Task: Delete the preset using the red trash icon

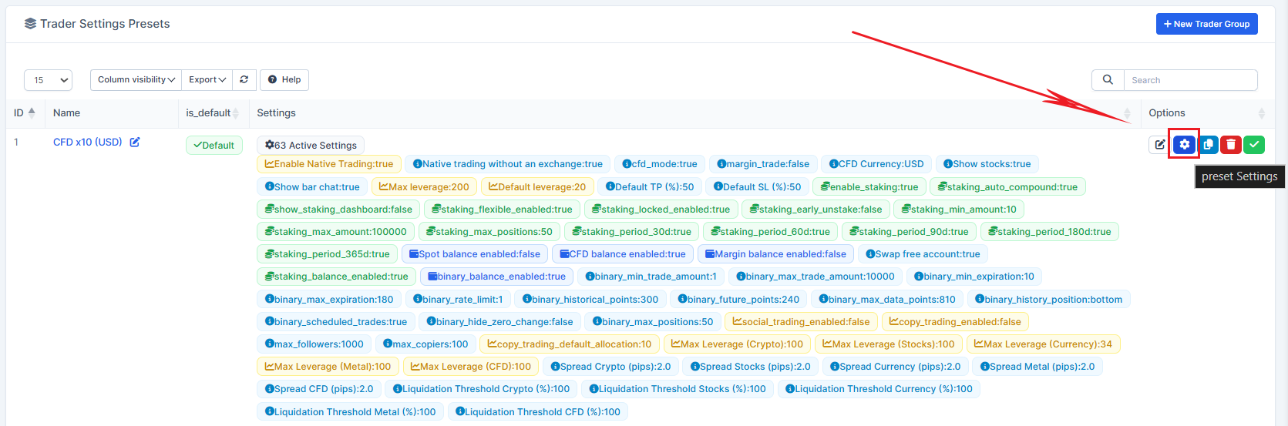Action: click(1231, 144)
